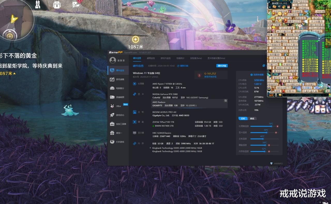The image size is (331, 204).
Task: Click the 5258 MHz CPU frequency value
Action: click(259, 80)
